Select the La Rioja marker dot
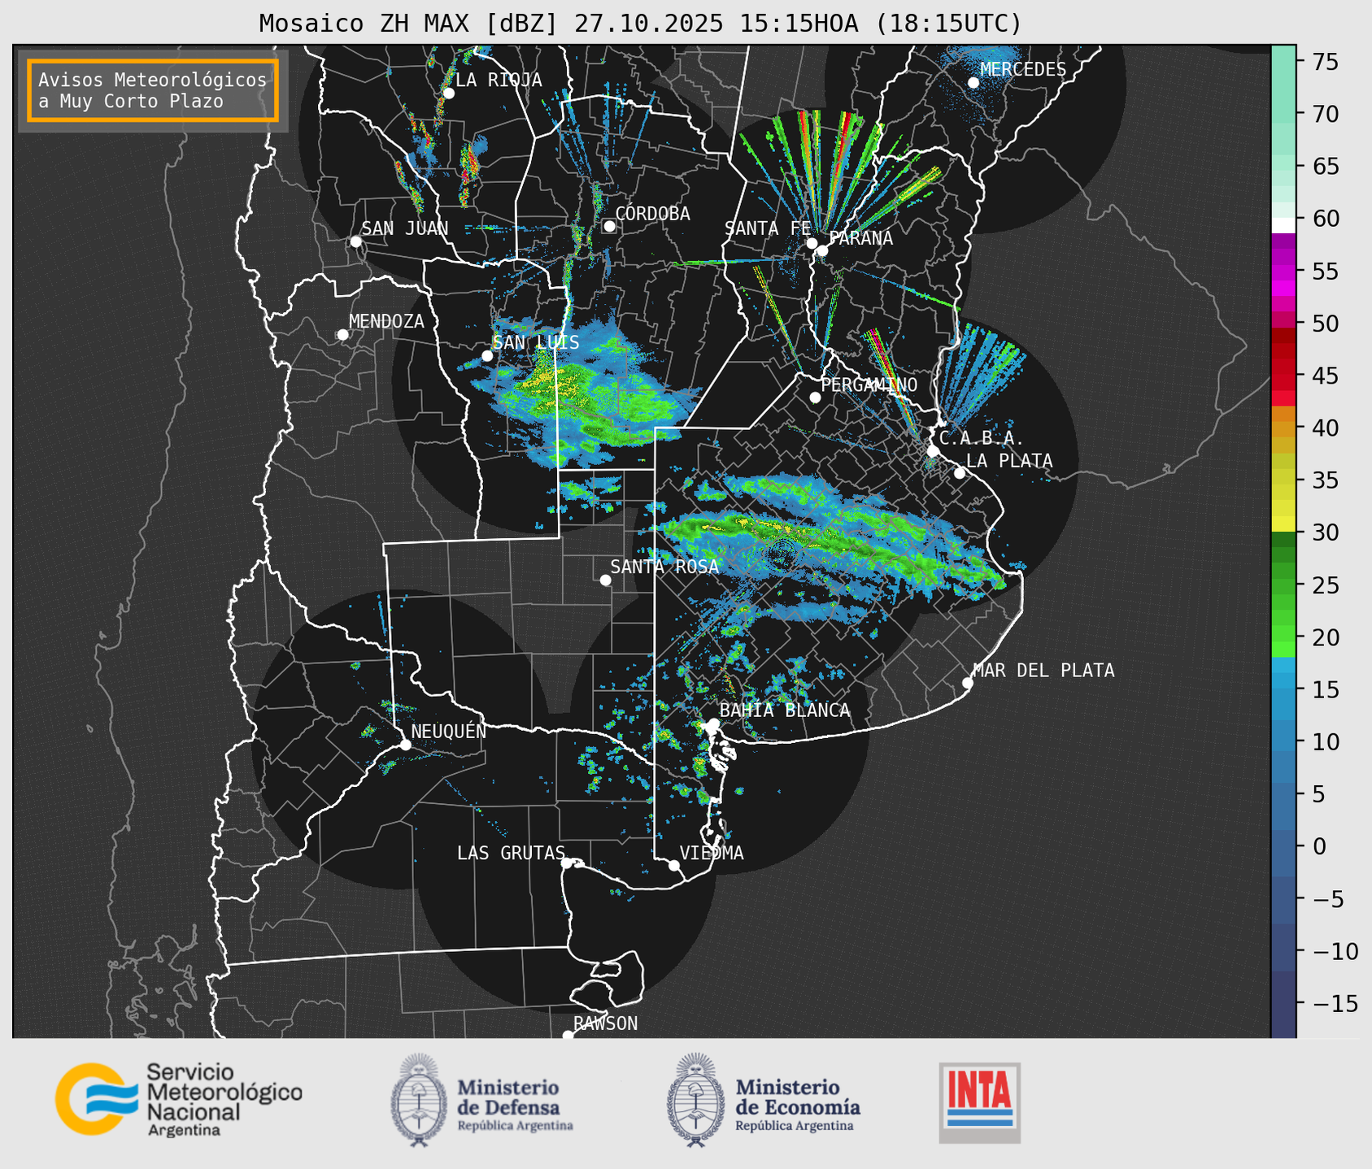 click(x=448, y=93)
